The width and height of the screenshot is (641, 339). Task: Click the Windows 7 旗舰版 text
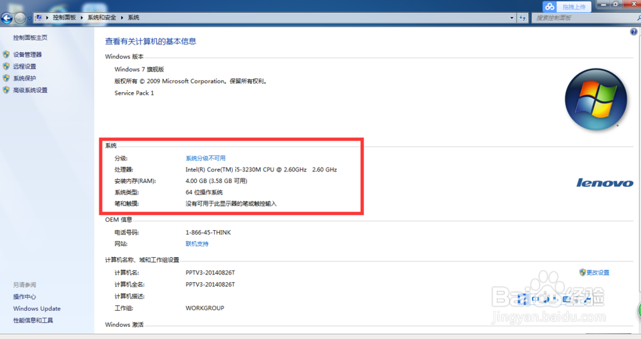[x=139, y=69]
